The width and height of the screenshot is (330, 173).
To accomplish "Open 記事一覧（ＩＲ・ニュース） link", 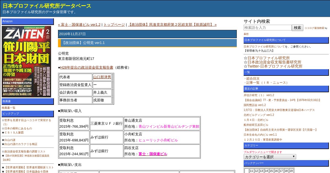I will pos(268,83).
